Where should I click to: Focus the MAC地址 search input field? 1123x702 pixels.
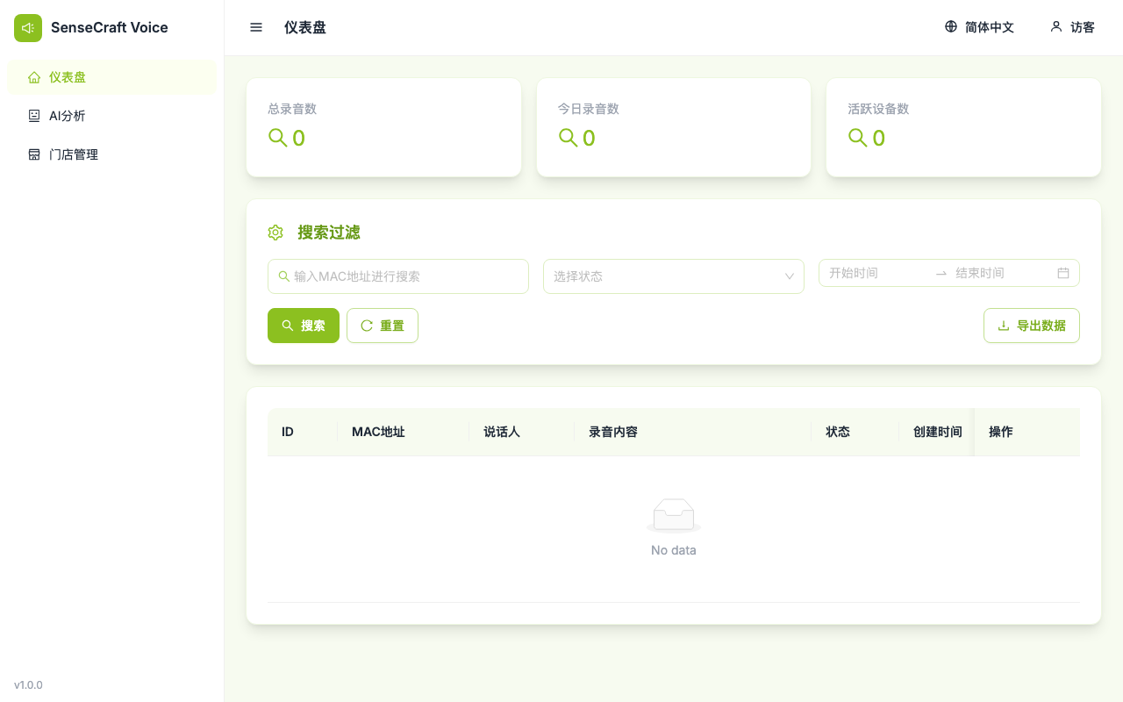pyautogui.click(x=398, y=276)
